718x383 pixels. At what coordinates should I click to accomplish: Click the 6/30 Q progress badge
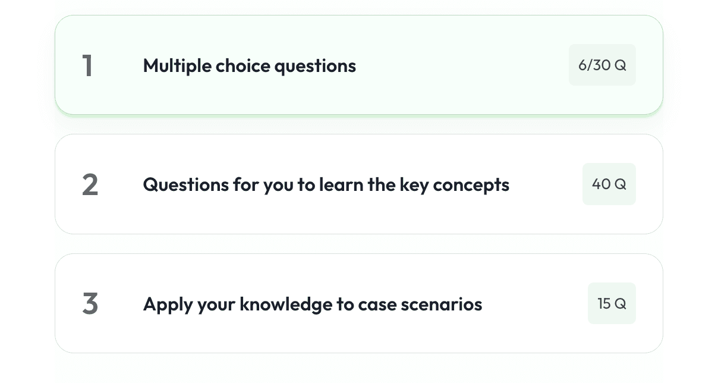602,65
